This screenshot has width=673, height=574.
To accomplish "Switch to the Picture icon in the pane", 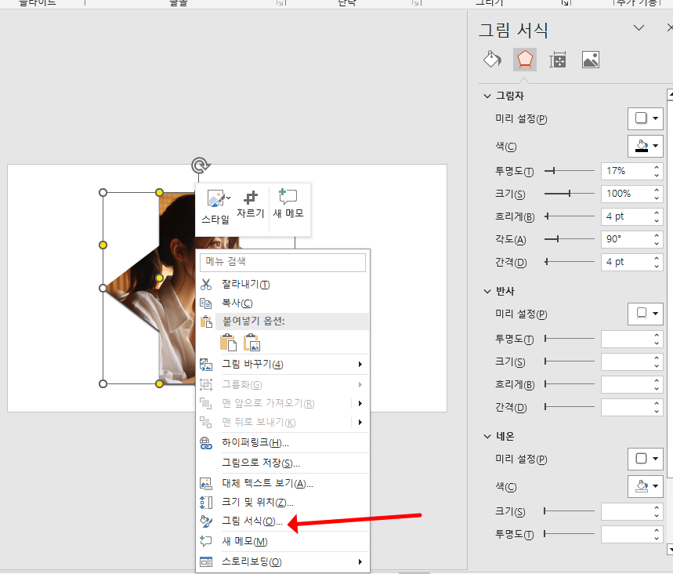I will [x=590, y=59].
